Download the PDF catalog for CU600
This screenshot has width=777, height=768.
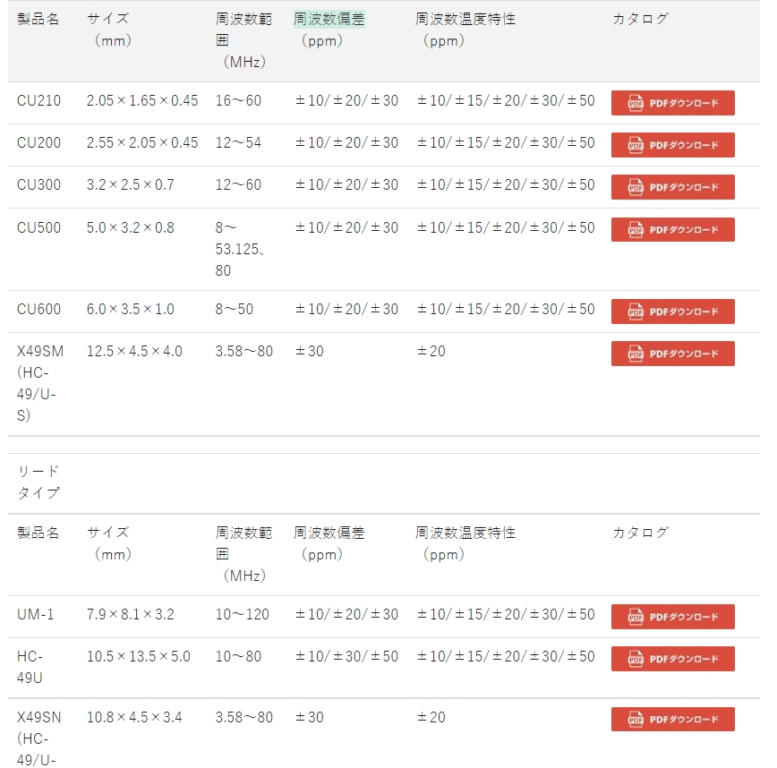click(672, 311)
